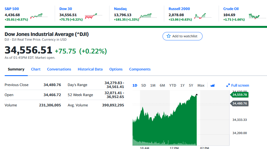267x149 pixels.
Task: Click the 52 Week Range label
Action: (80, 95)
